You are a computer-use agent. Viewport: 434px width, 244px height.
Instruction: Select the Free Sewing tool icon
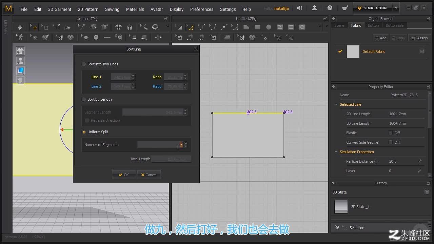(x=201, y=37)
